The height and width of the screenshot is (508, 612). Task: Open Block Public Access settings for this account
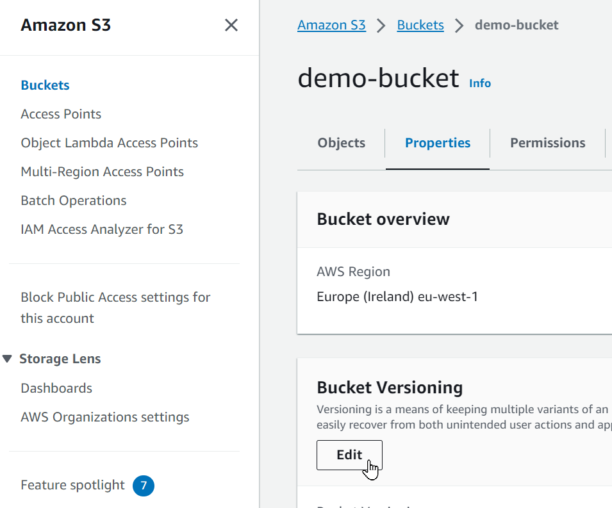(115, 307)
